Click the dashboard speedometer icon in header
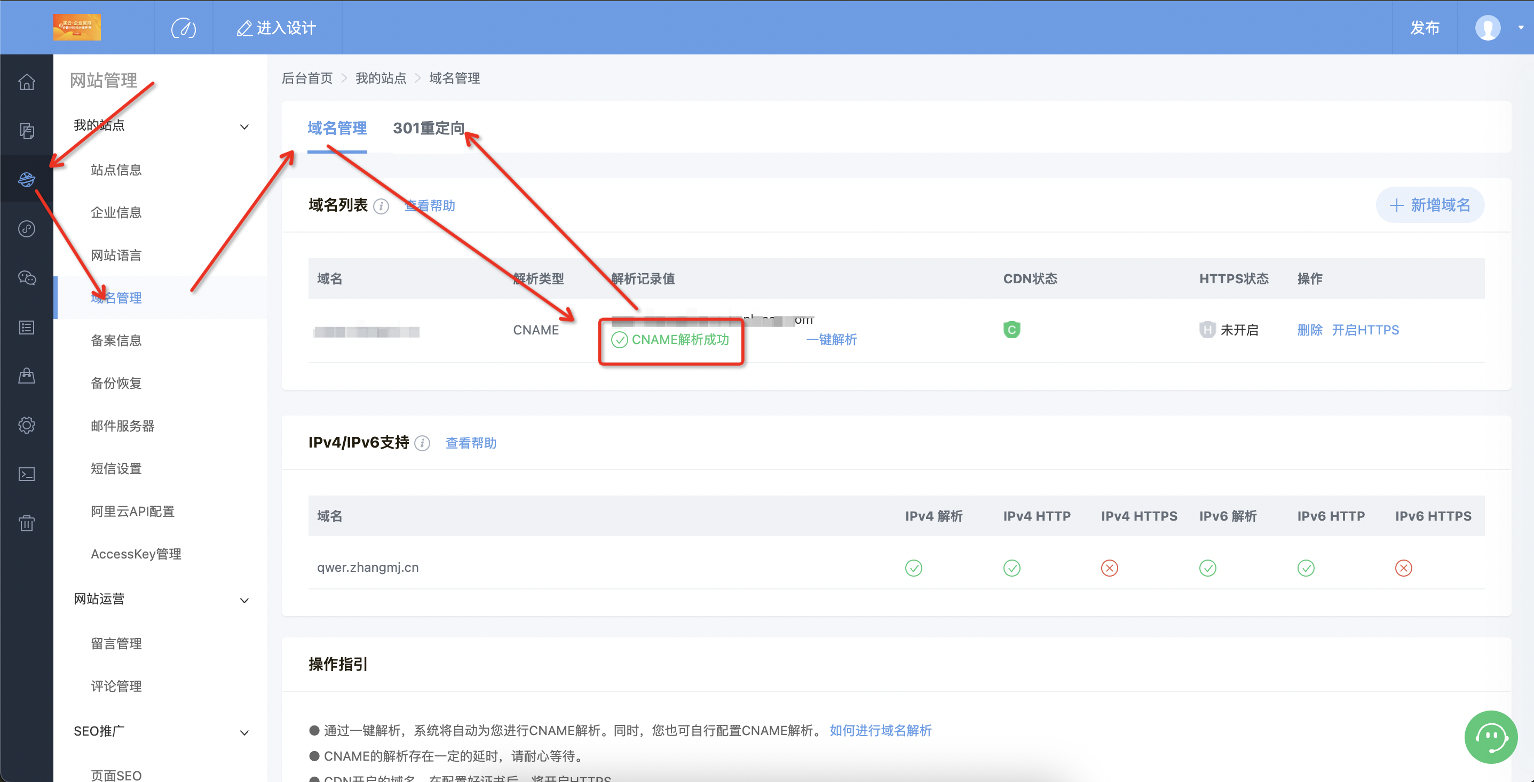Screen dimensions: 1534x782 click(x=184, y=28)
